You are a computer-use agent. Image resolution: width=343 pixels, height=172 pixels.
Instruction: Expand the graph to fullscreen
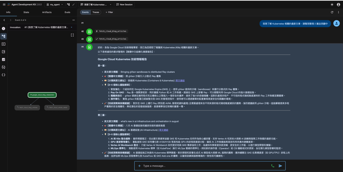(72, 35)
